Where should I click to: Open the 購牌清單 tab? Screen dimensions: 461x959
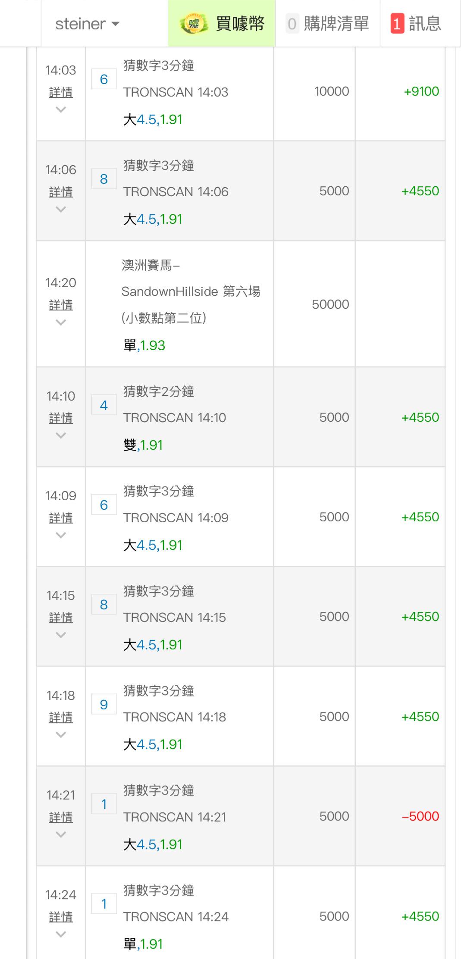pyautogui.click(x=336, y=24)
